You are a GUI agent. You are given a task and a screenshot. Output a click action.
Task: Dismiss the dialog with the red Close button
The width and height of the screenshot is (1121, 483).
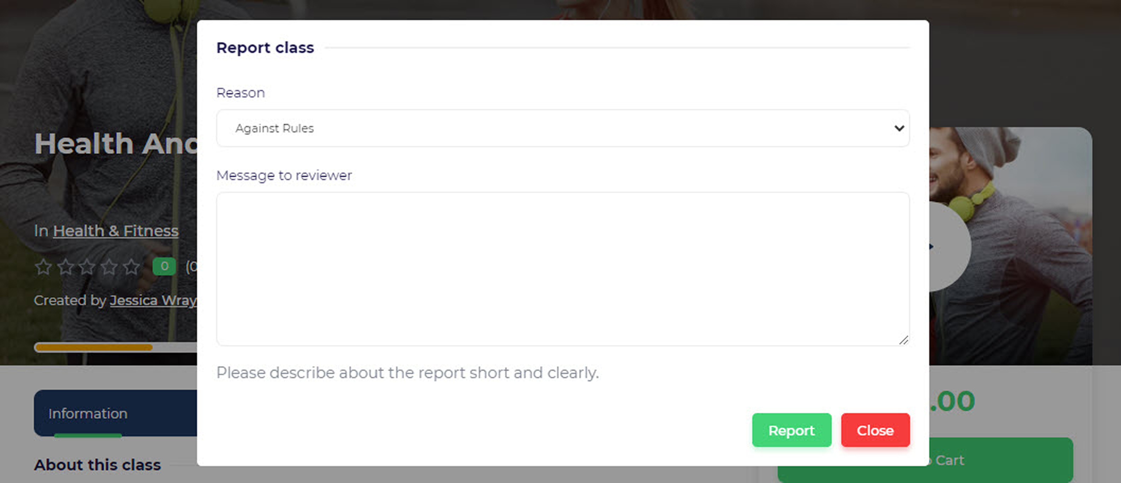pos(875,430)
